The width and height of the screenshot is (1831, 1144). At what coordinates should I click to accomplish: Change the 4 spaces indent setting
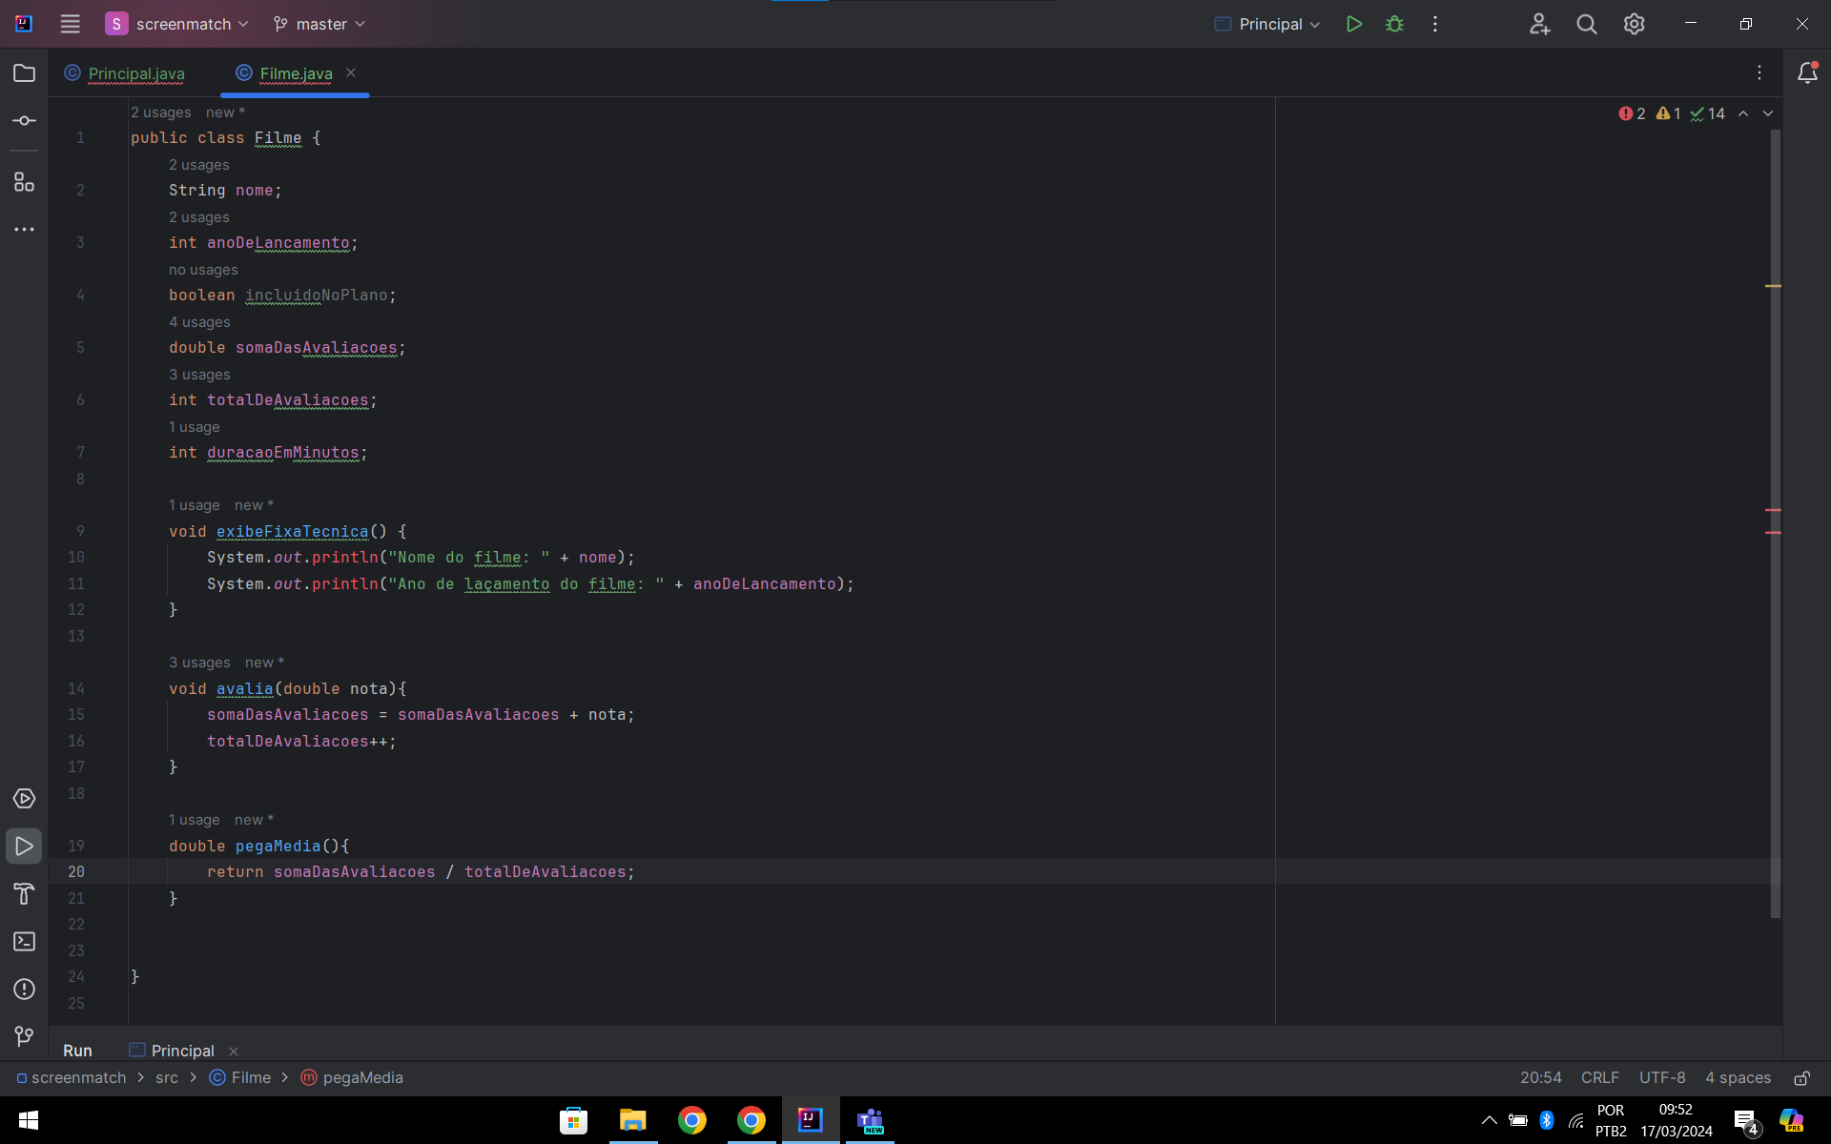pos(1738,1077)
